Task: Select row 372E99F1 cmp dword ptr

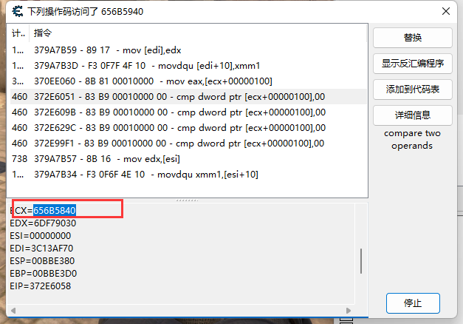Action: pos(188,144)
